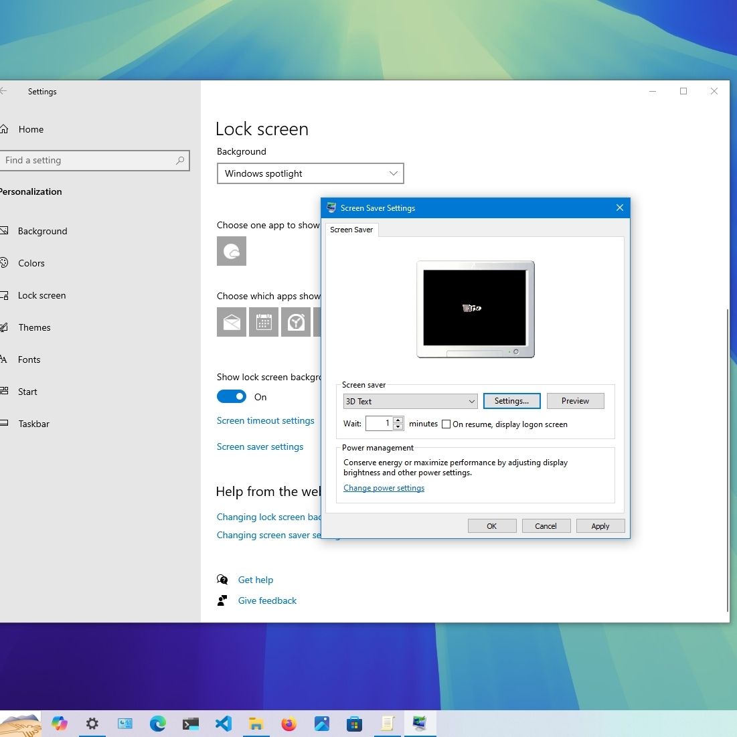Select the Screen Saver tab
The height and width of the screenshot is (737, 737).
click(x=351, y=230)
